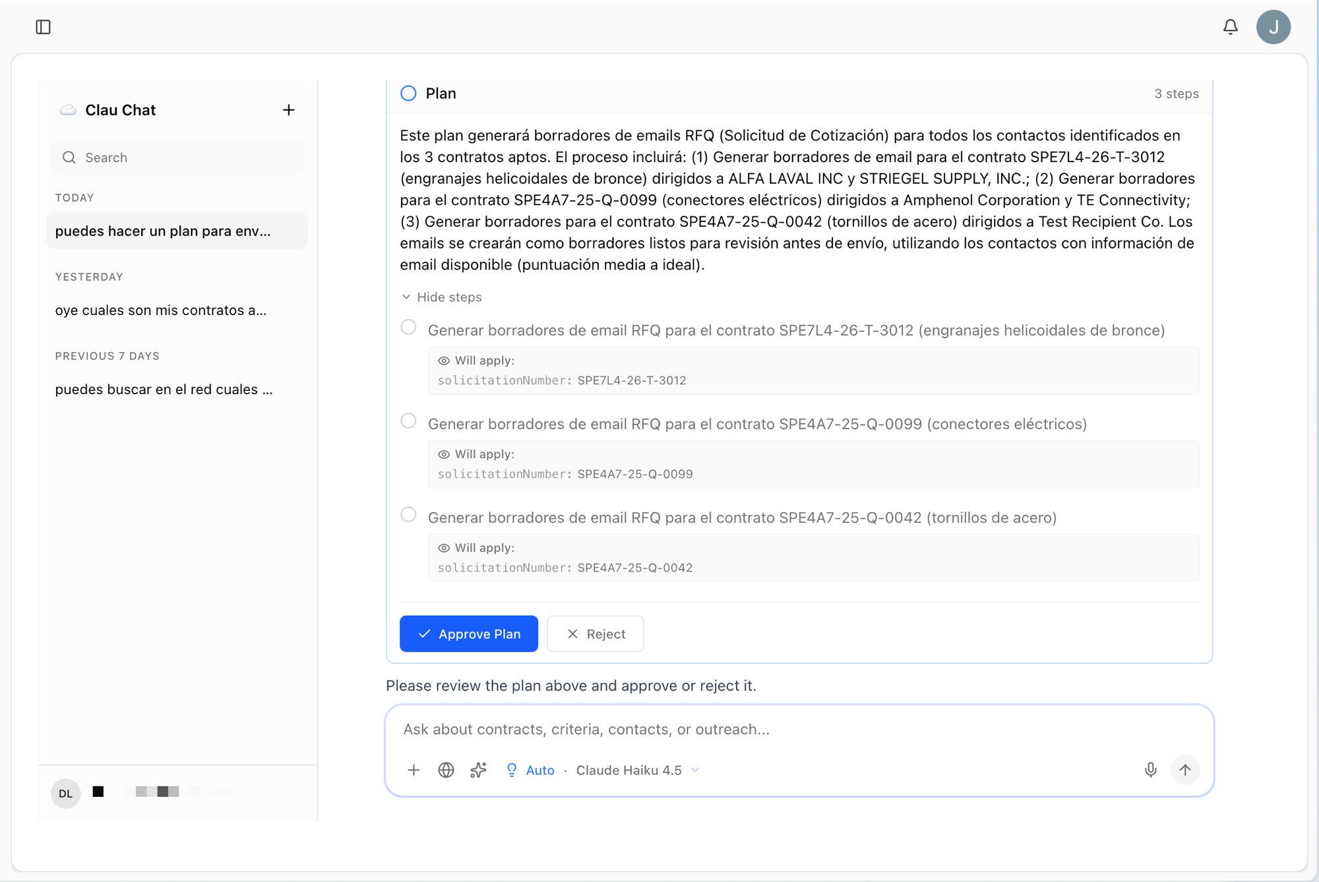Toggle the sidebar panel icon

(x=44, y=27)
